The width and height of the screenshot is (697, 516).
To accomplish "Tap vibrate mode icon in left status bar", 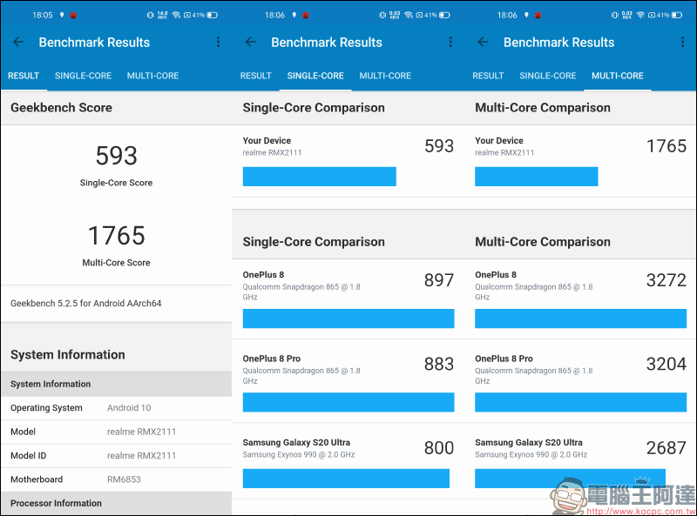I will pyautogui.click(x=150, y=15).
